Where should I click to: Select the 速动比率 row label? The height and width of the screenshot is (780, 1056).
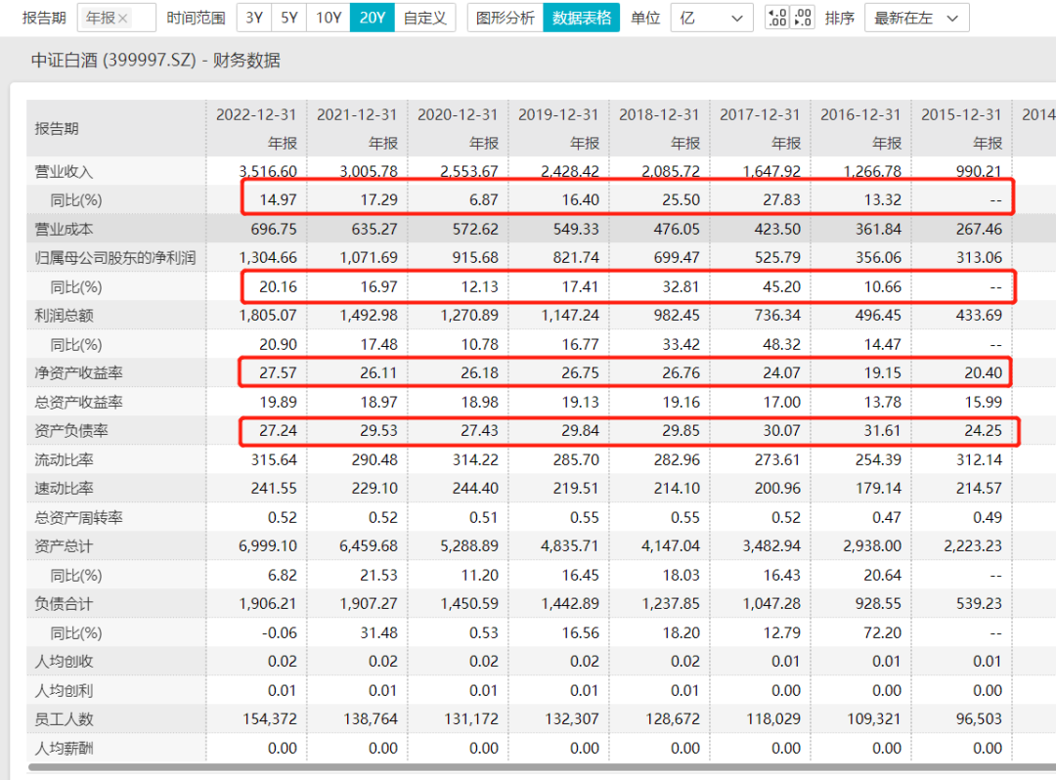click(64, 489)
